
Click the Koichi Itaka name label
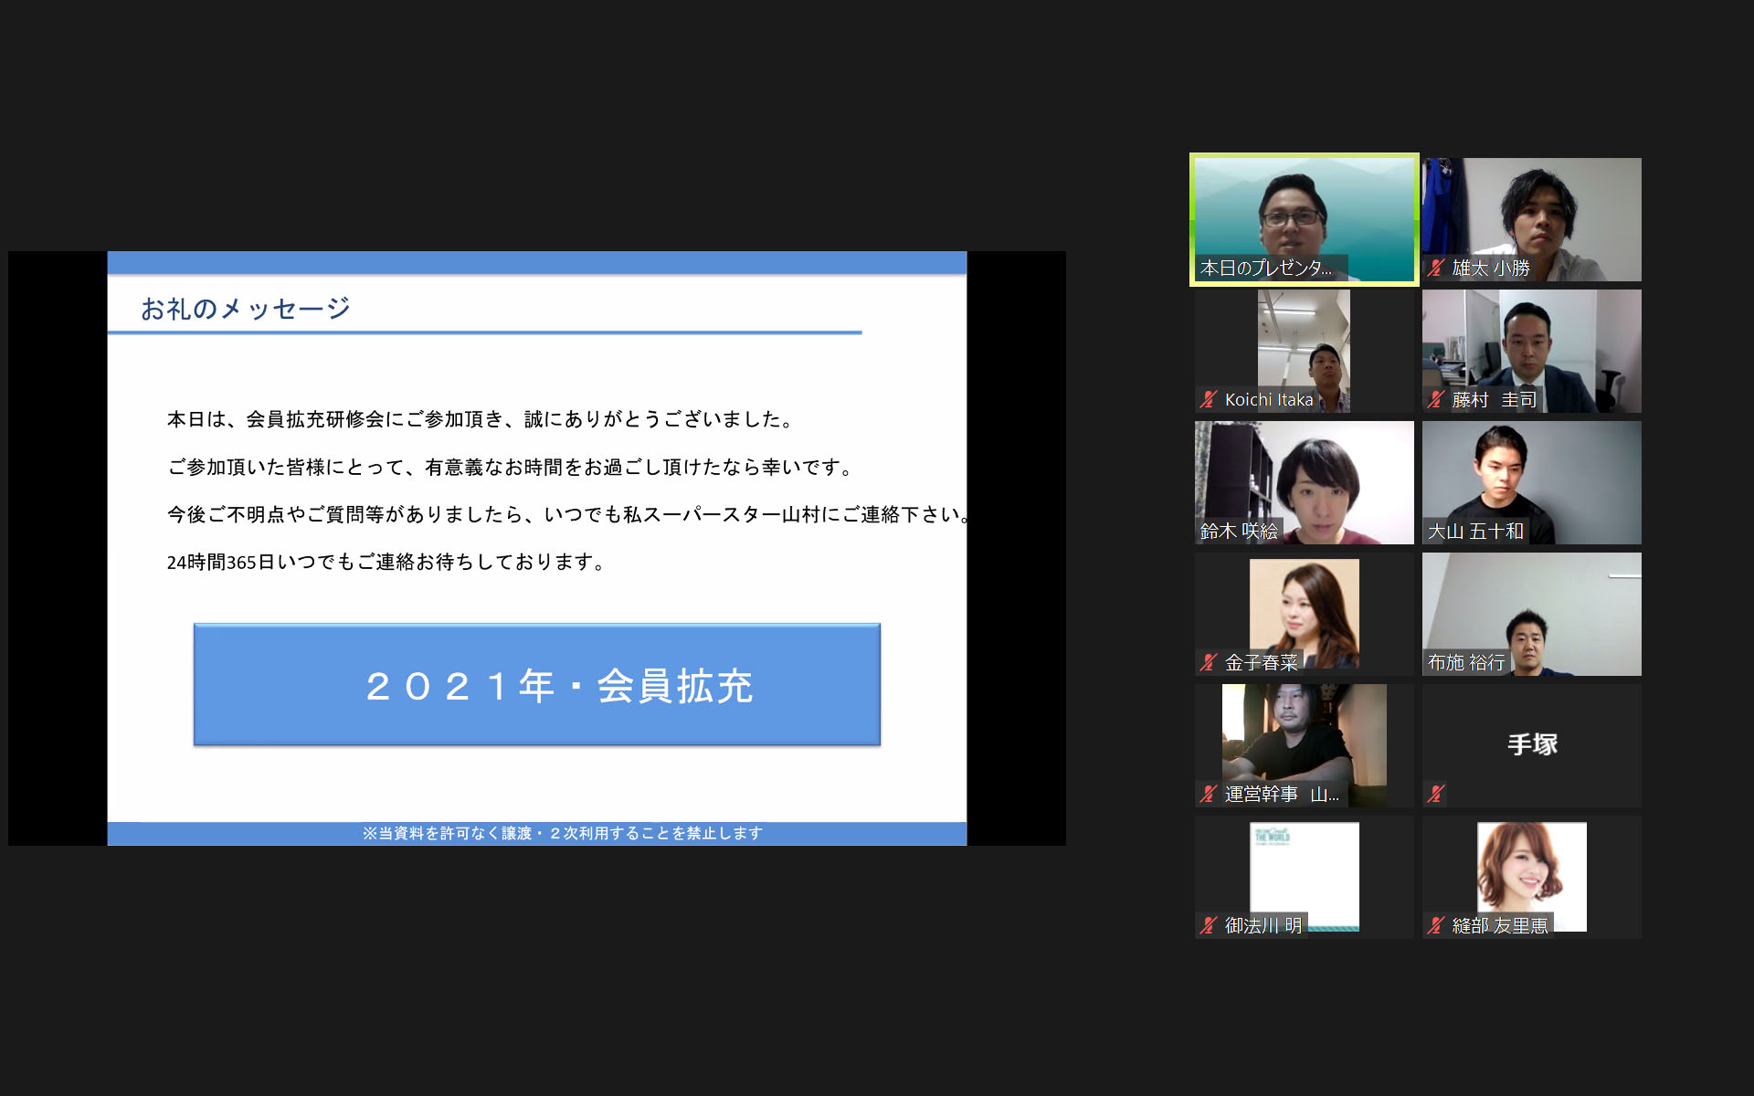1269,399
